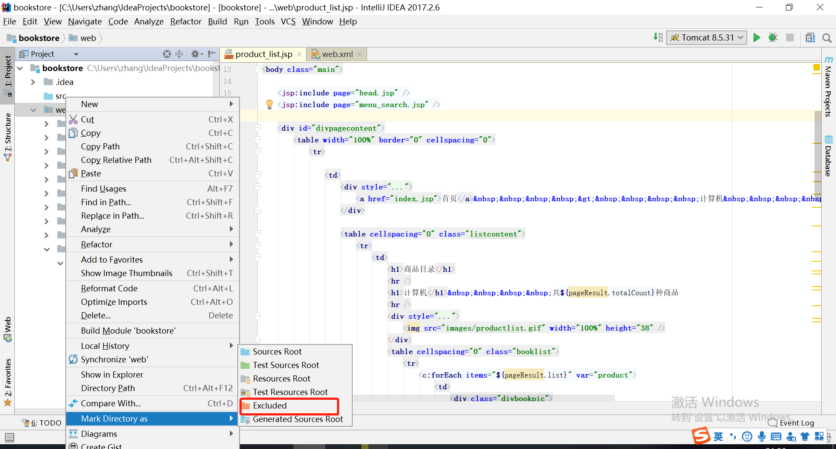Mark directory as Generated Sources Root
Screen dimensions: 836x449
click(x=295, y=419)
